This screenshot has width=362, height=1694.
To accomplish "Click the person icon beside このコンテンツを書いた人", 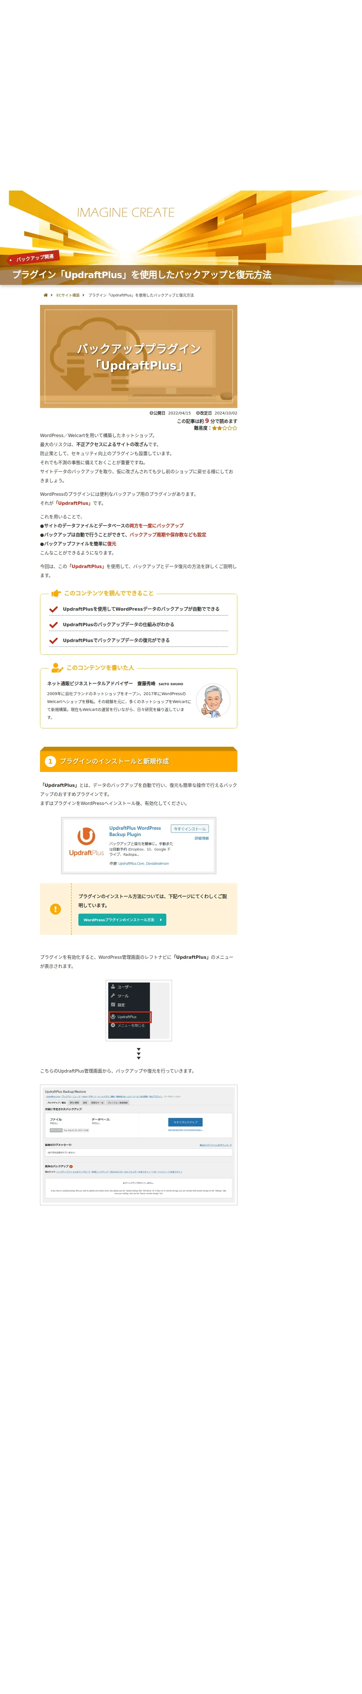I will (x=57, y=667).
